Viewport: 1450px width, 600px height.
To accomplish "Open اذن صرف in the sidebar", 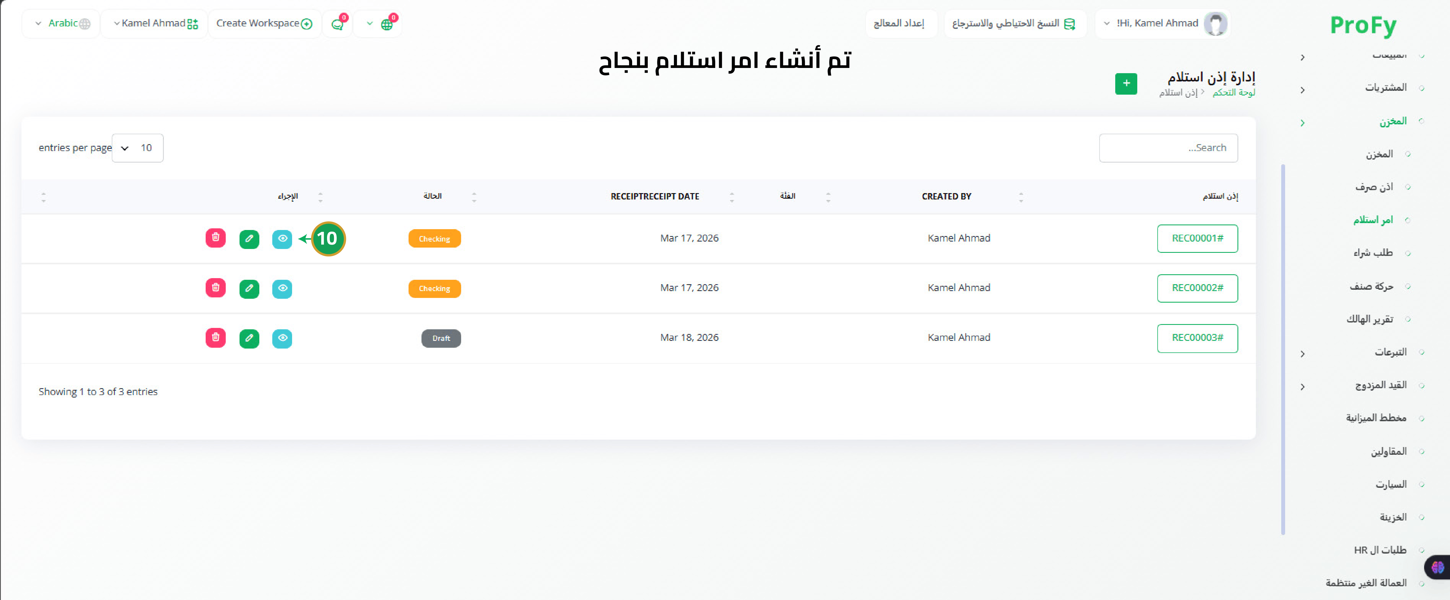I will (x=1373, y=187).
